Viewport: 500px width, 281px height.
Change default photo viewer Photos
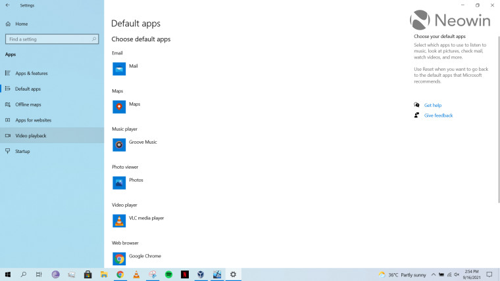(136, 180)
